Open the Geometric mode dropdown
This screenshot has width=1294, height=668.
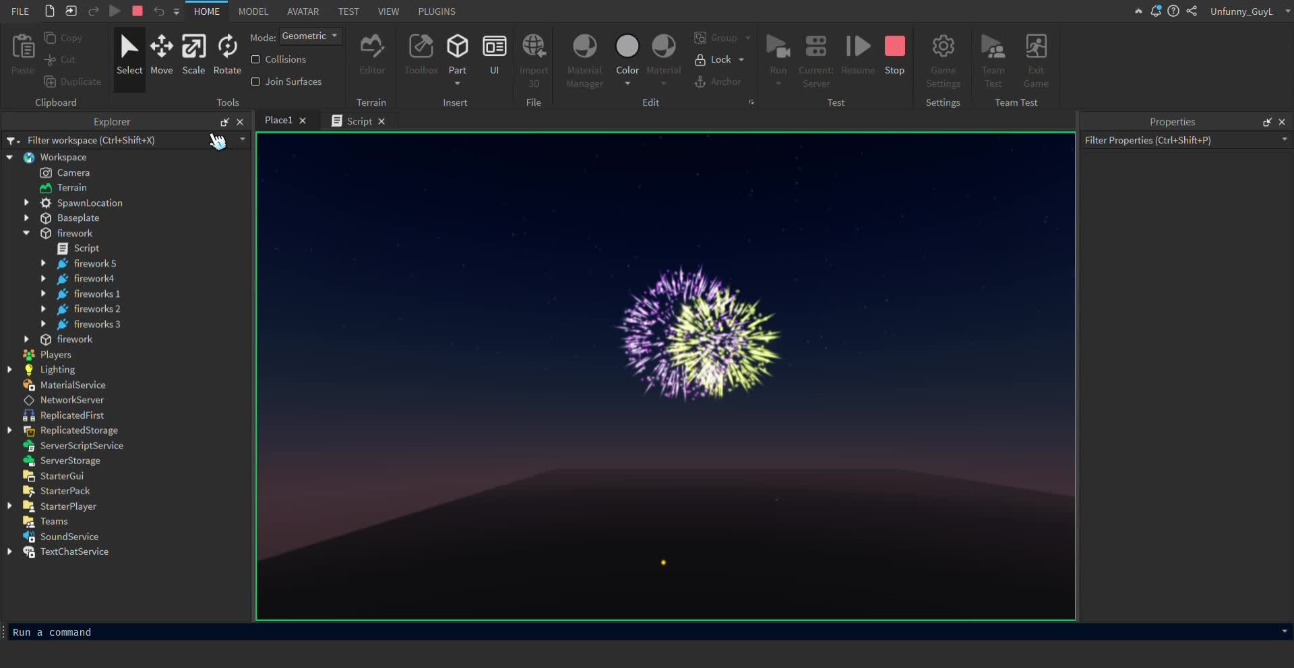click(310, 36)
